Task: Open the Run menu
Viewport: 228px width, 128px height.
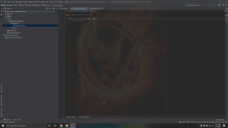Action: 47,2
